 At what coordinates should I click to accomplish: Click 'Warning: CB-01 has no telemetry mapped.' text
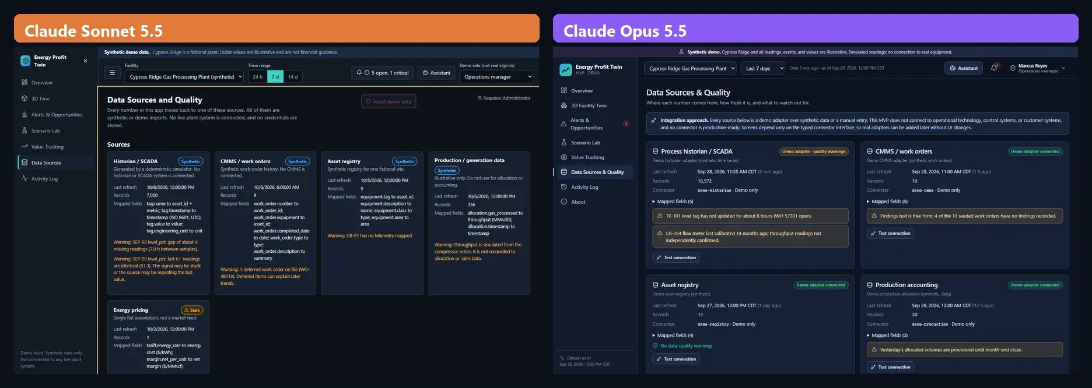coord(370,236)
